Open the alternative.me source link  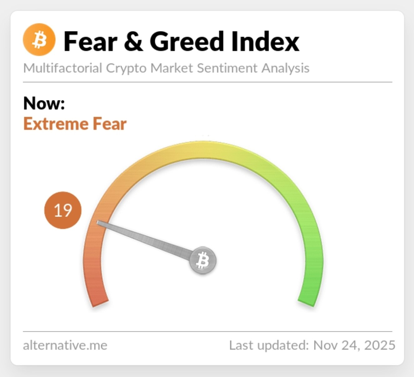(x=65, y=345)
